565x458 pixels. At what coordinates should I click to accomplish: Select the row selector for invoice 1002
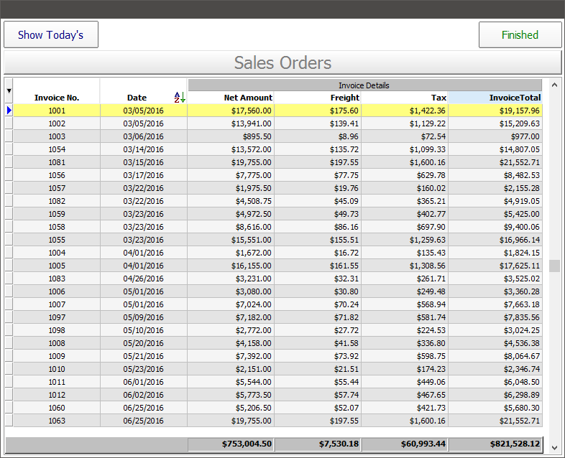point(9,123)
